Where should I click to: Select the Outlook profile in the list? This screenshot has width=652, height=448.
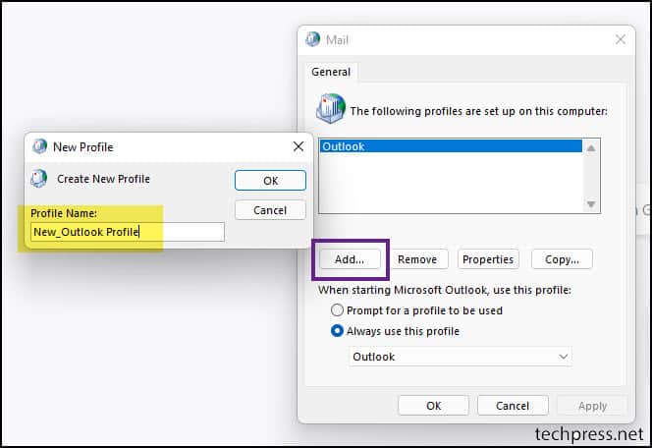coord(451,146)
